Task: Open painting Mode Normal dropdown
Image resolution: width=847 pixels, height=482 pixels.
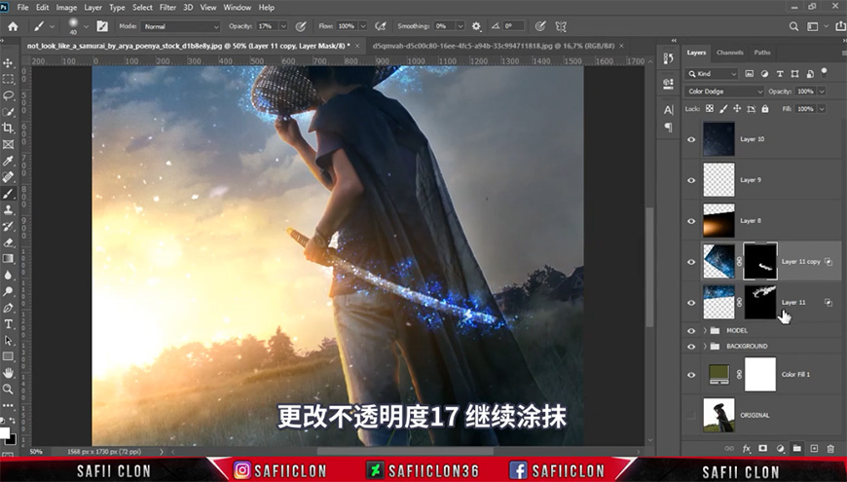Action: [180, 26]
